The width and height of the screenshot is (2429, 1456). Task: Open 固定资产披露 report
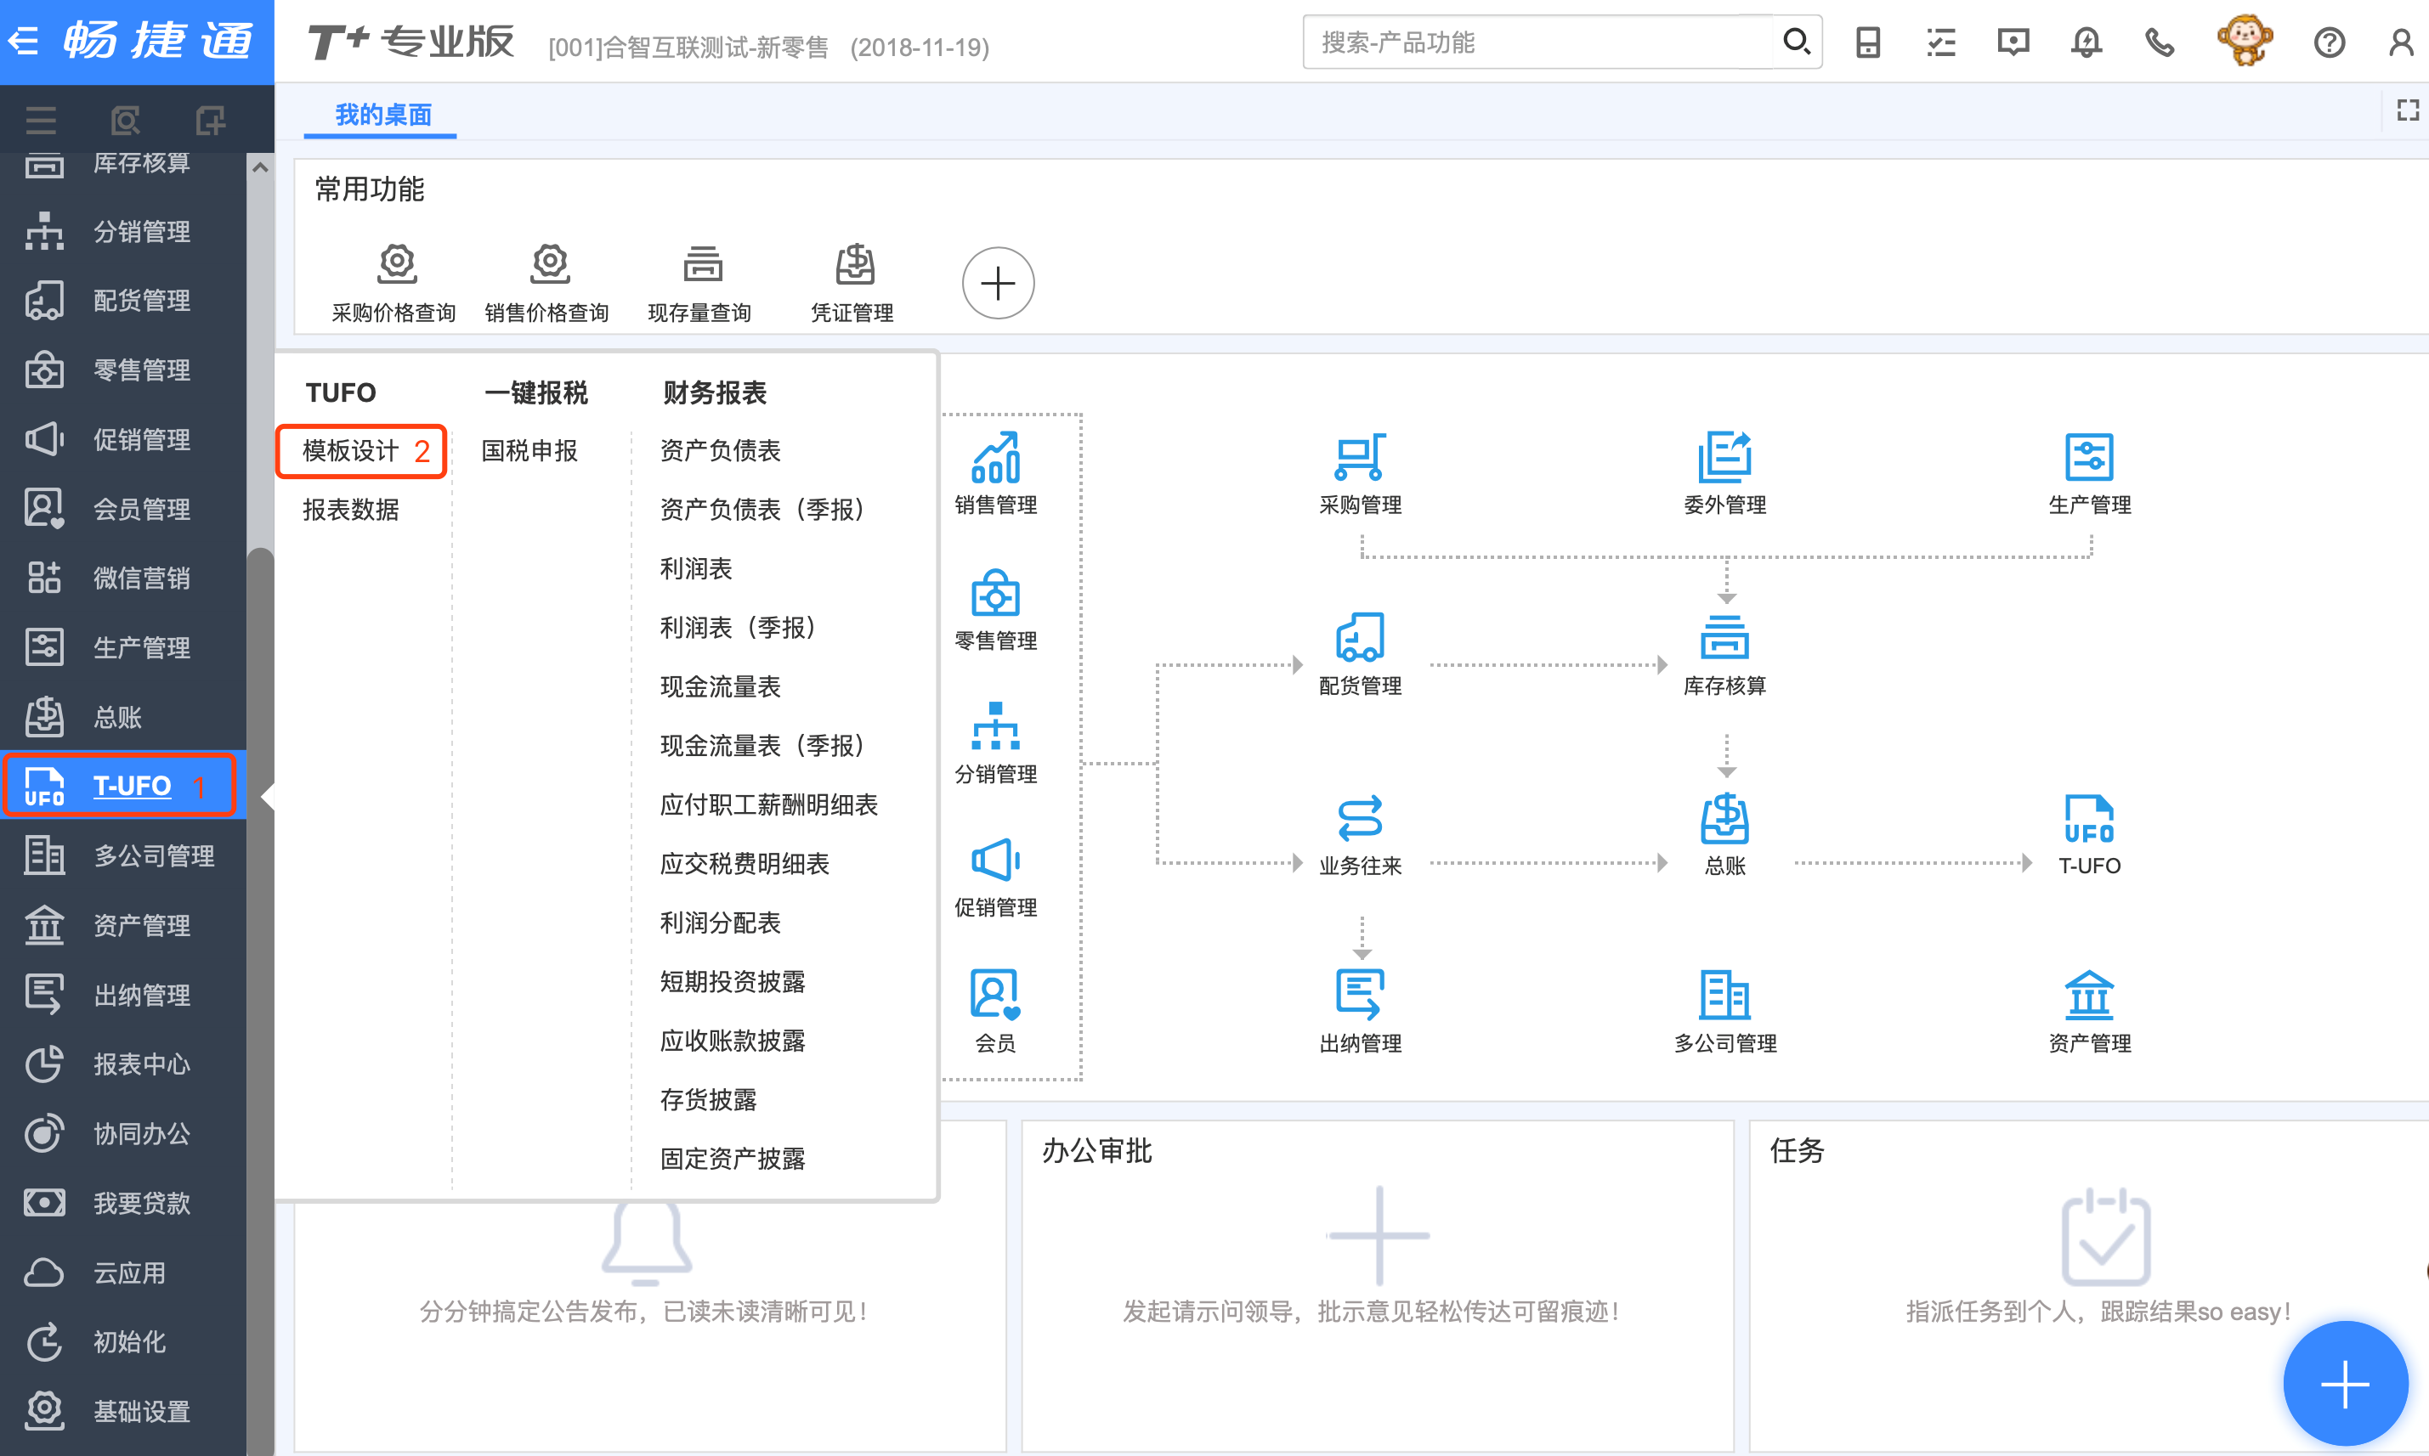[x=732, y=1159]
